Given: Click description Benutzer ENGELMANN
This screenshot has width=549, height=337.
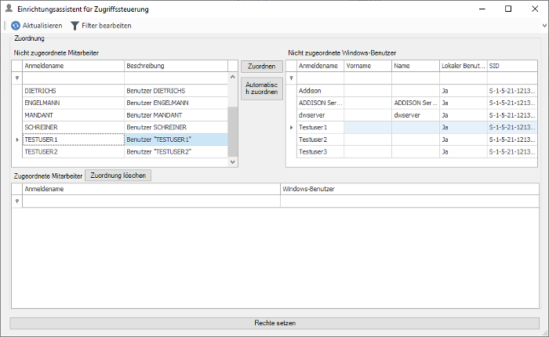Looking at the screenshot, I should tap(158, 103).
